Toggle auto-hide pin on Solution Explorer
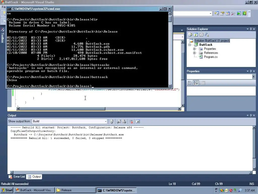258x194 pixels. [x=251, y=29]
